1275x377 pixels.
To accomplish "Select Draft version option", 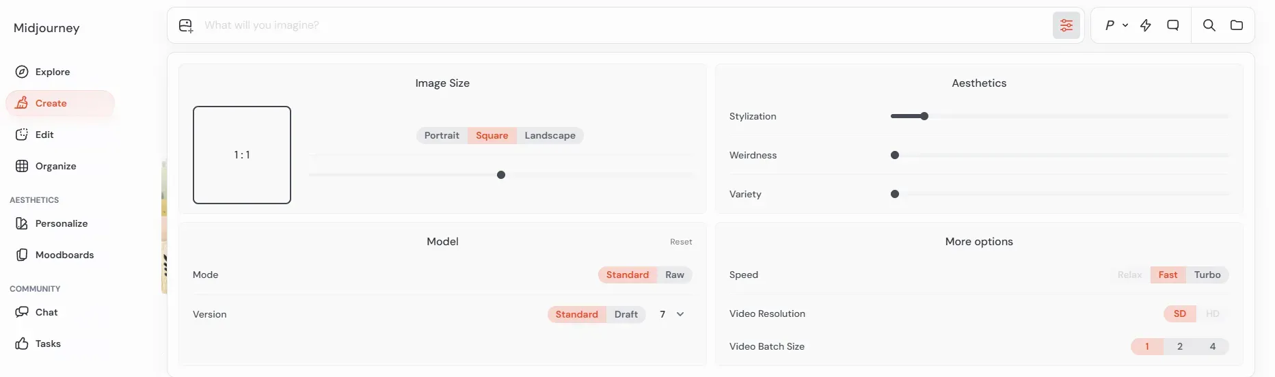I will pos(626,314).
